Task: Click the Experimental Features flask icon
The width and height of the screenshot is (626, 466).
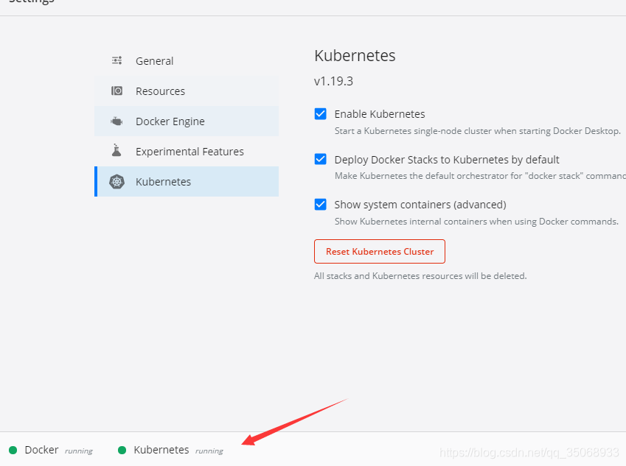Action: coord(116,150)
